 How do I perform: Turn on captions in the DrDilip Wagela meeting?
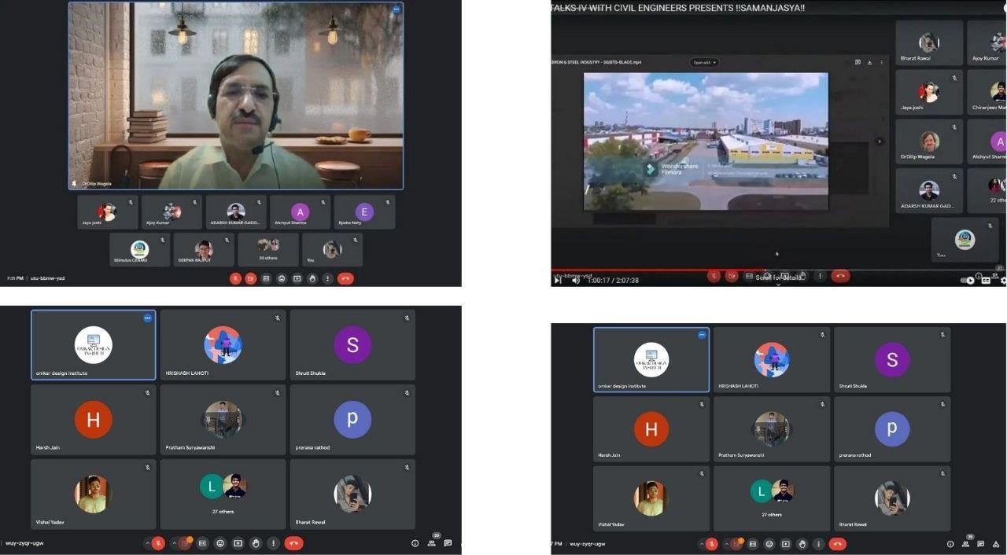pyautogui.click(x=266, y=278)
